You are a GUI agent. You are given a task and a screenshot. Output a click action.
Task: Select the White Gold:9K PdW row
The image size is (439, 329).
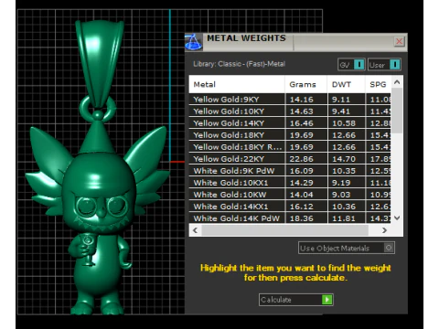290,171
